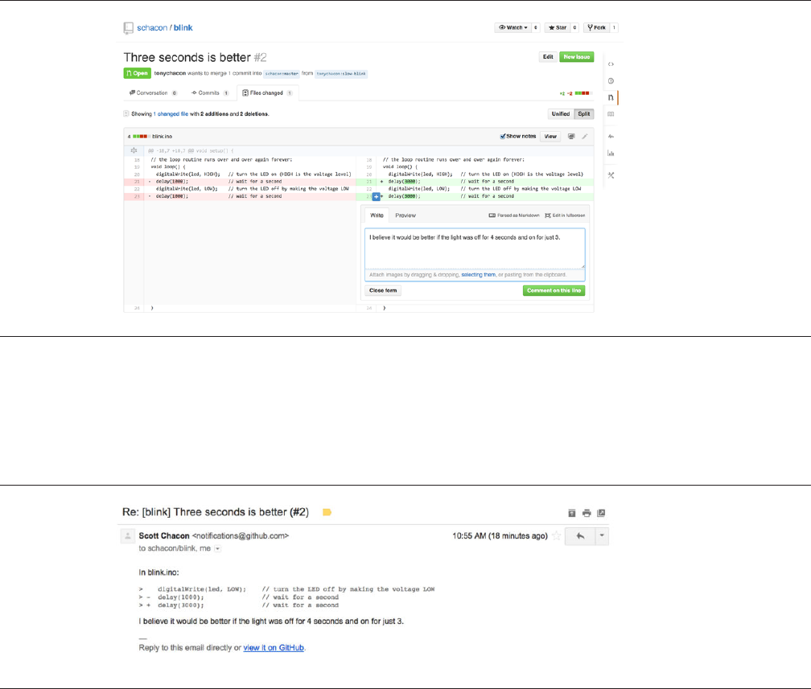
Task: Click the display mode monitor icon
Action: (x=571, y=137)
